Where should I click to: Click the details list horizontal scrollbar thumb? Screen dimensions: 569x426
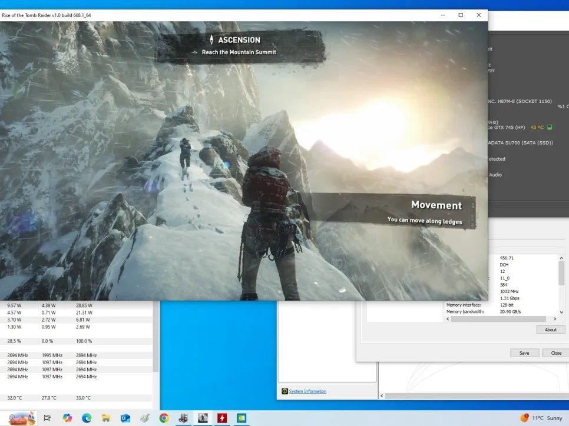(x=498, y=319)
